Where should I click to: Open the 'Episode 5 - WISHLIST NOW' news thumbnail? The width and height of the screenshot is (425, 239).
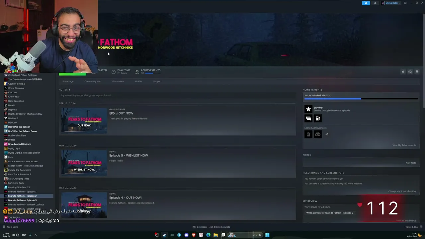click(x=84, y=163)
